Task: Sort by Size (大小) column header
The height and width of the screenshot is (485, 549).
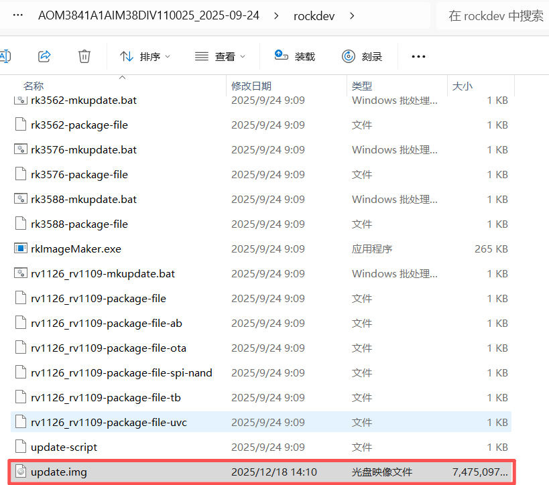Action: (463, 86)
